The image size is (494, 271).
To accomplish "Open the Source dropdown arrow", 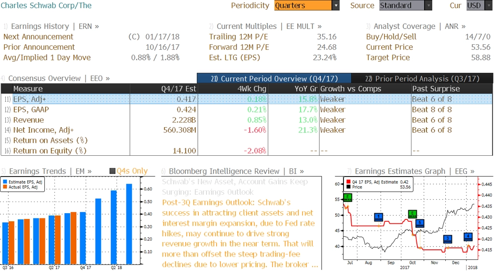I will pyautogui.click(x=428, y=5).
